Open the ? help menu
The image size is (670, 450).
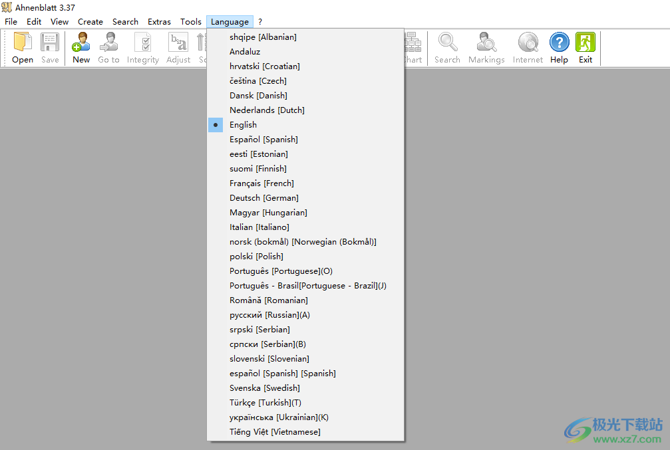coord(260,21)
